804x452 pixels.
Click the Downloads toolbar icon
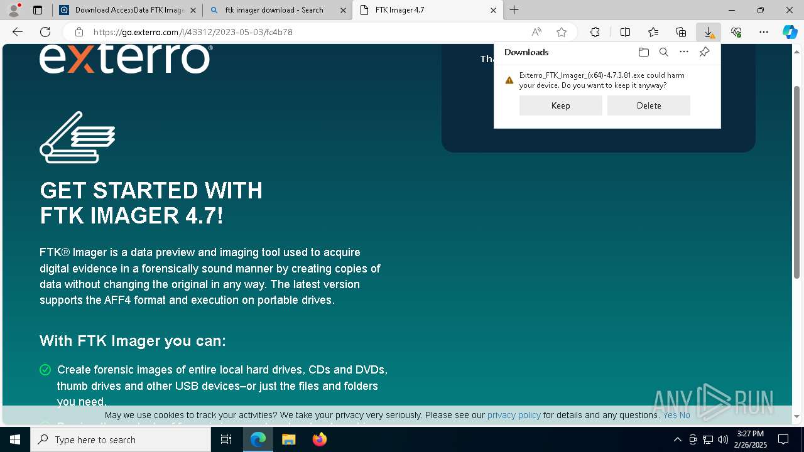tap(709, 32)
